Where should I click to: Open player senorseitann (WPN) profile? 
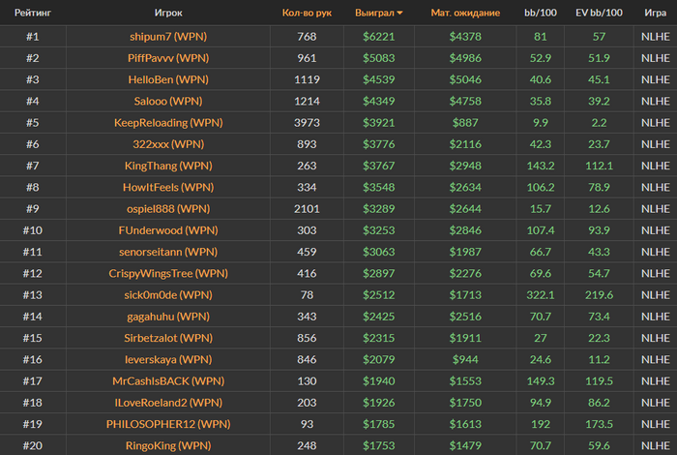[168, 252]
